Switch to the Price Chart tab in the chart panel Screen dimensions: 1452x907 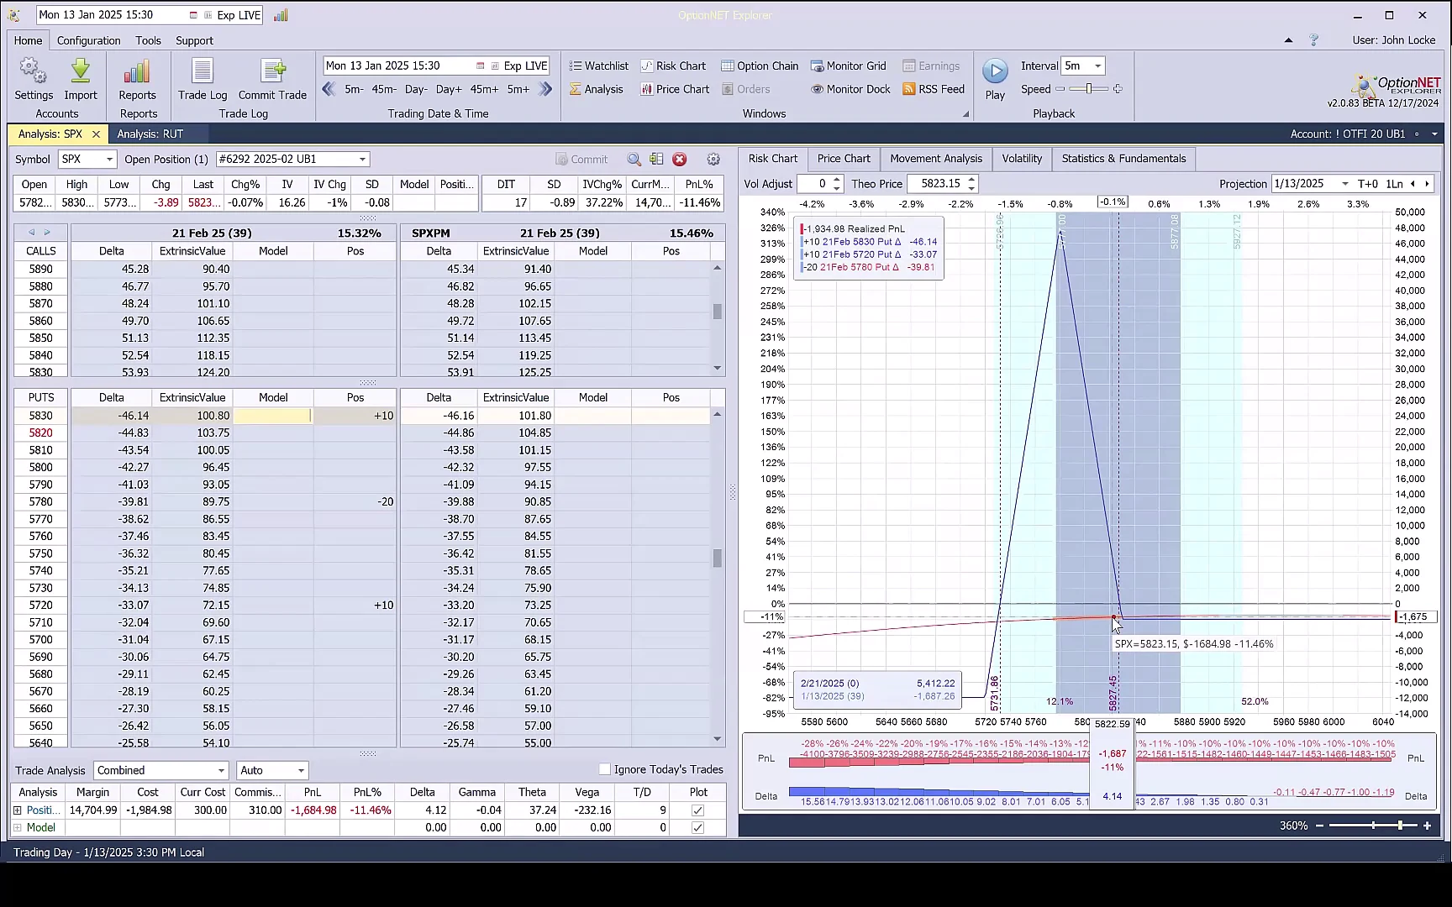pyautogui.click(x=844, y=159)
